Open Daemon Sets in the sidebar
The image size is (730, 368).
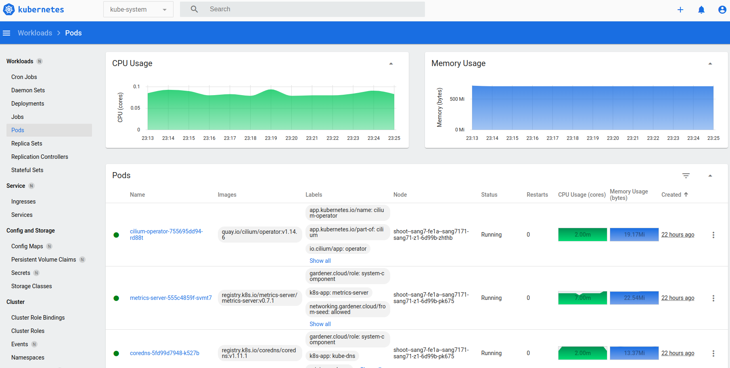28,90
